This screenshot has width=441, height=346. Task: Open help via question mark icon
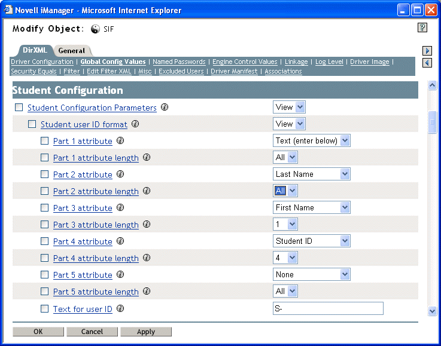coord(422,27)
